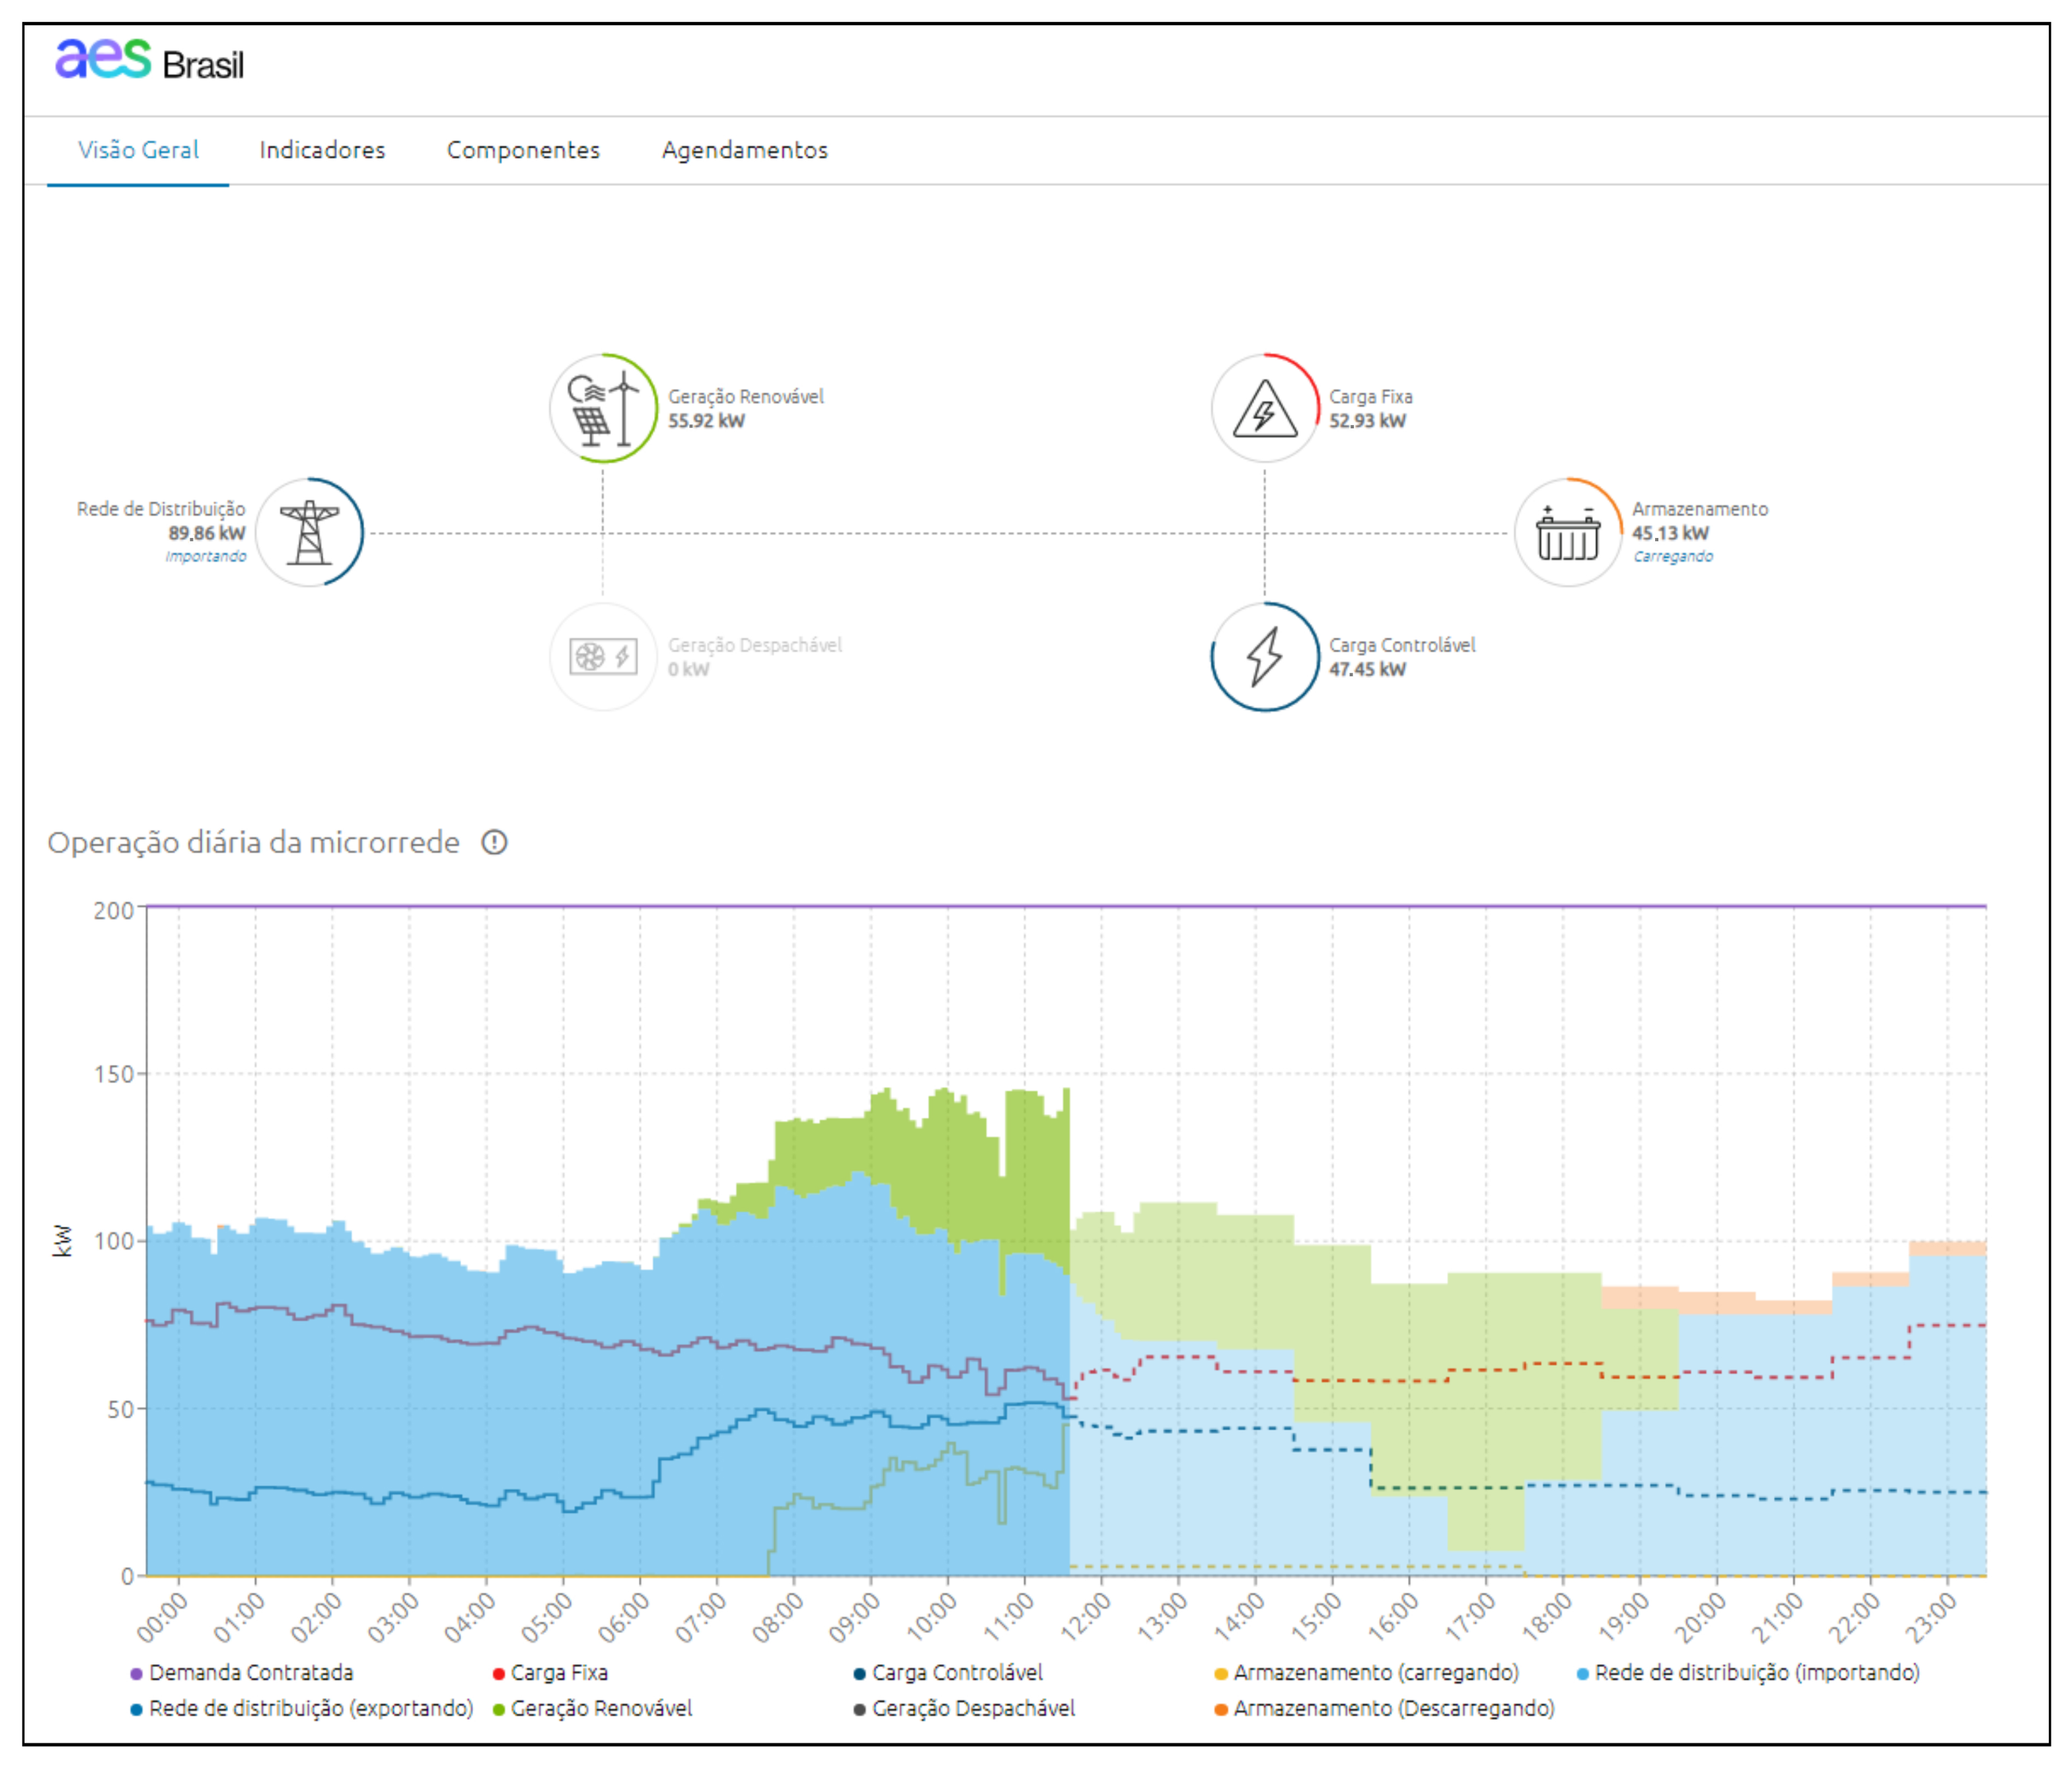The width and height of the screenshot is (2072, 1768).
Task: Click the Geração Renovável solar wind icon
Action: pyautogui.click(x=603, y=408)
